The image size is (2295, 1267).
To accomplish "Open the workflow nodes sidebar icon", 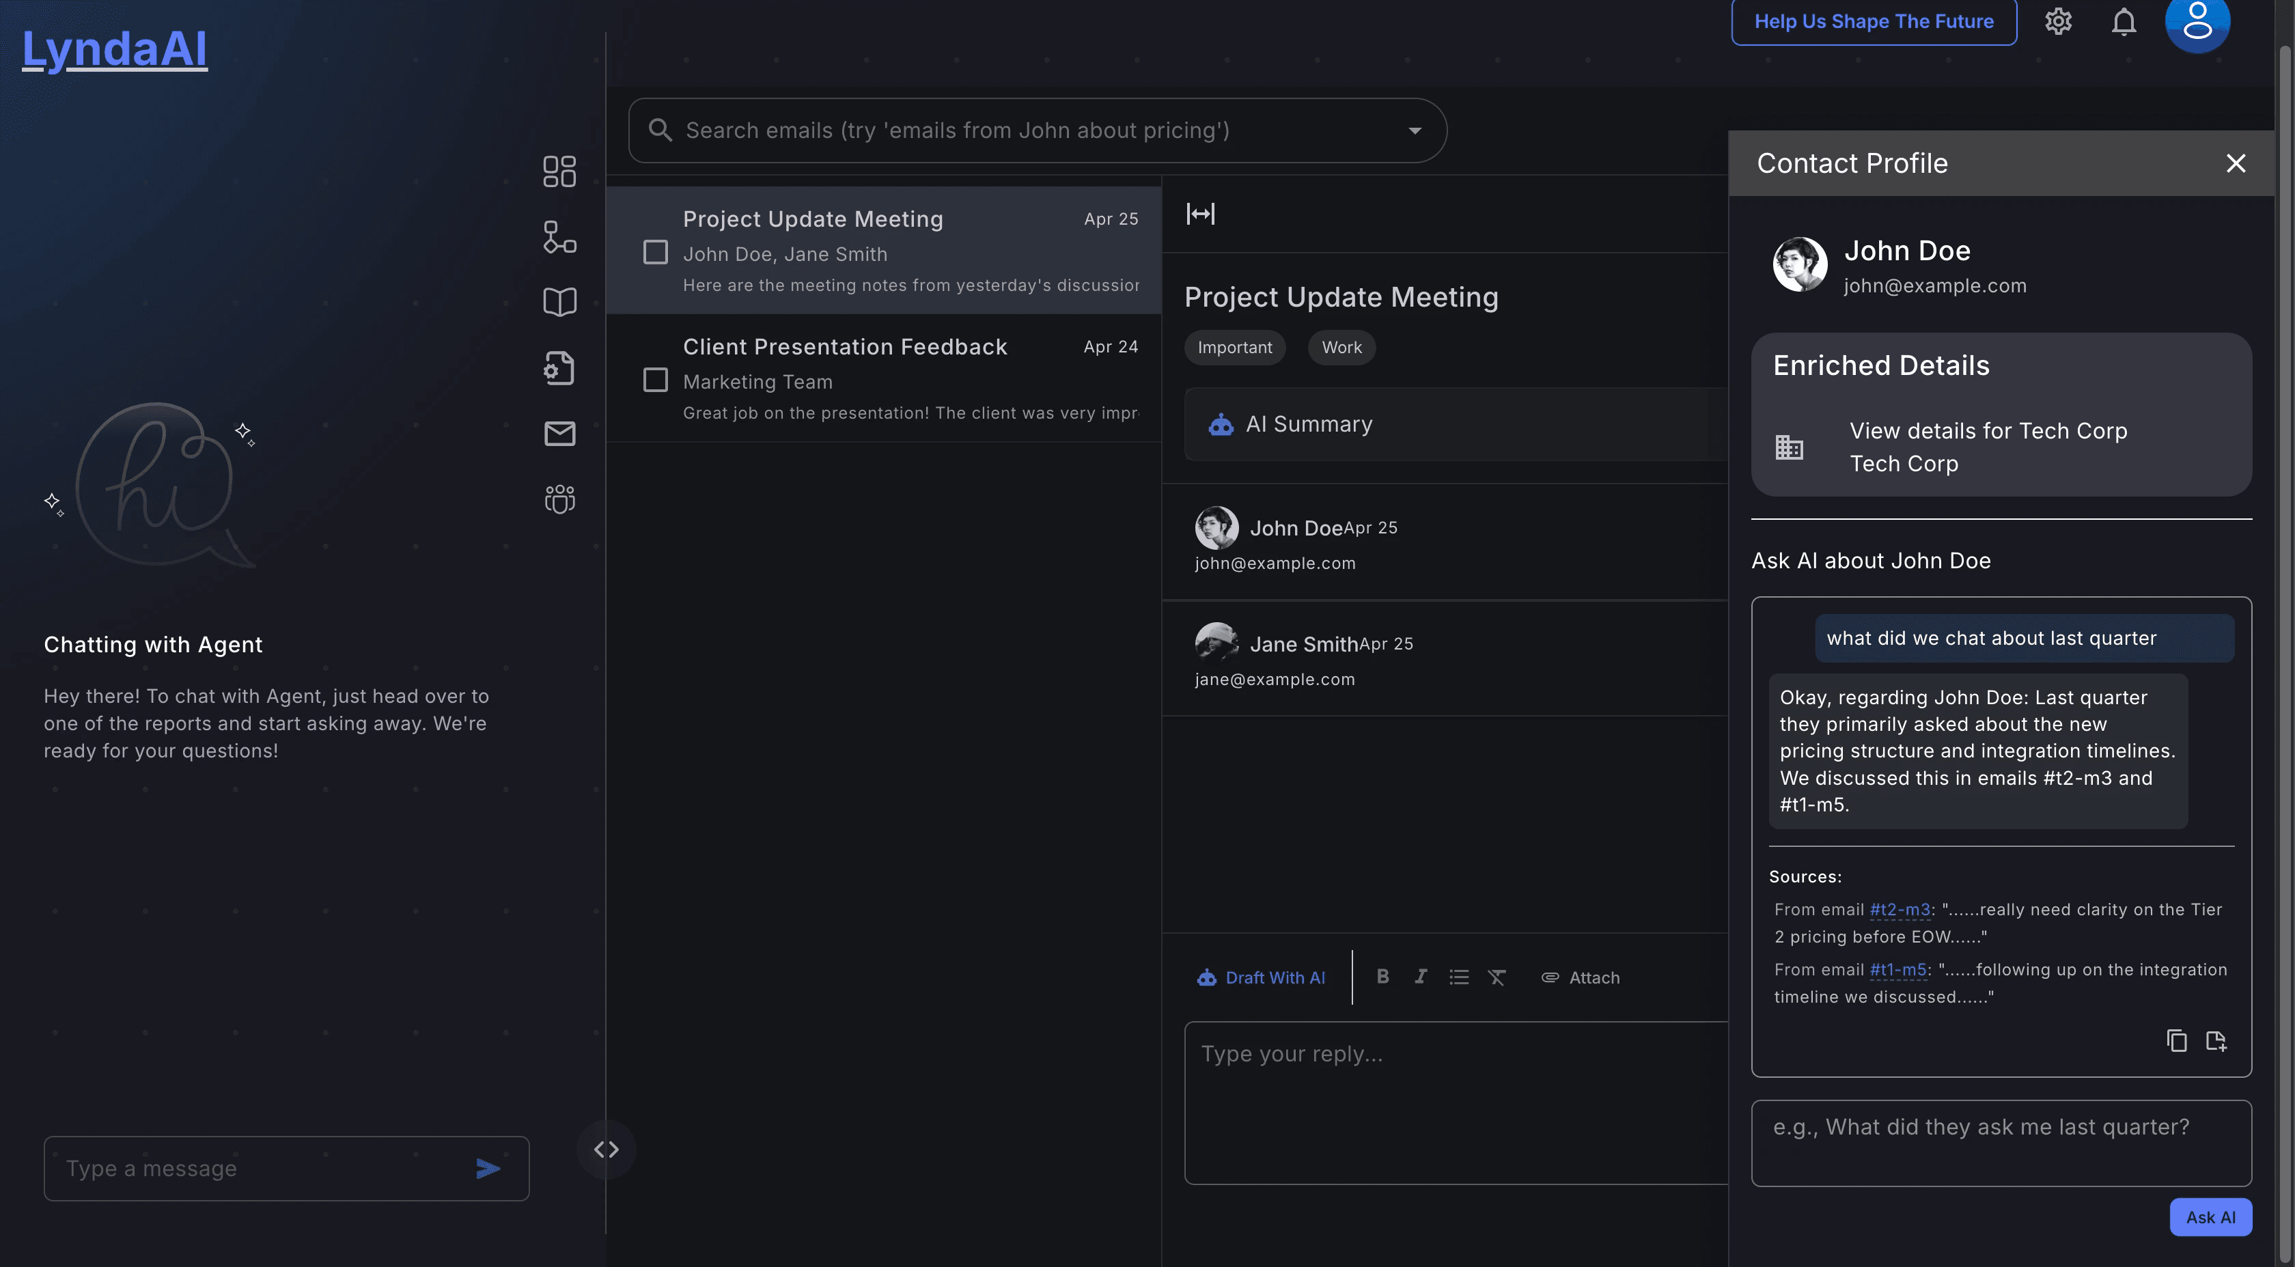I will tap(559, 237).
